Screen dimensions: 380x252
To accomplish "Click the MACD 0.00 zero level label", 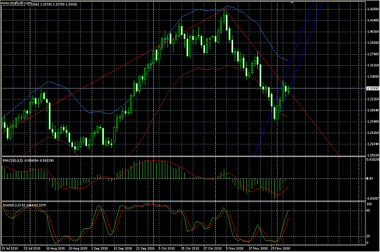I will tap(370, 178).
